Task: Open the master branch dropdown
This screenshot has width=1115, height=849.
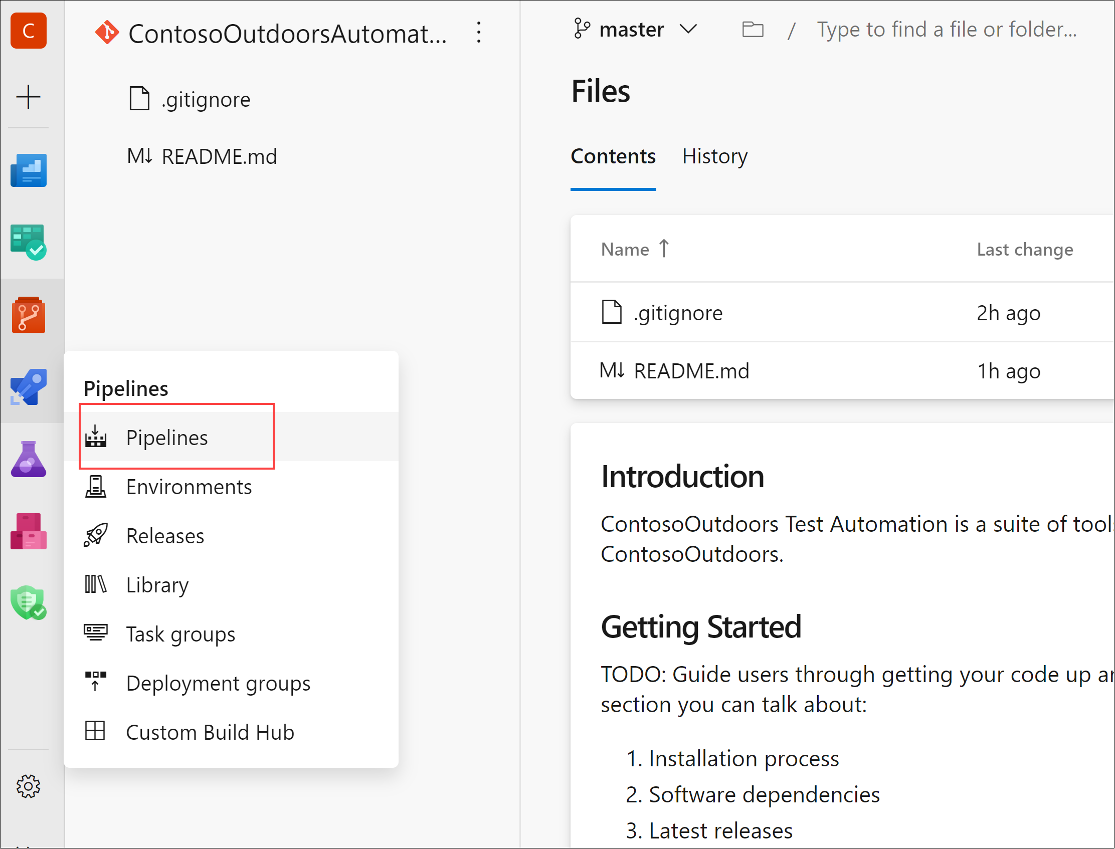Action: pyautogui.click(x=636, y=30)
